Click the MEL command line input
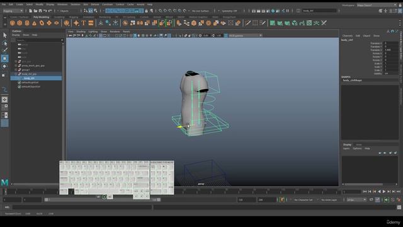403x227 pixels. (x=82, y=207)
